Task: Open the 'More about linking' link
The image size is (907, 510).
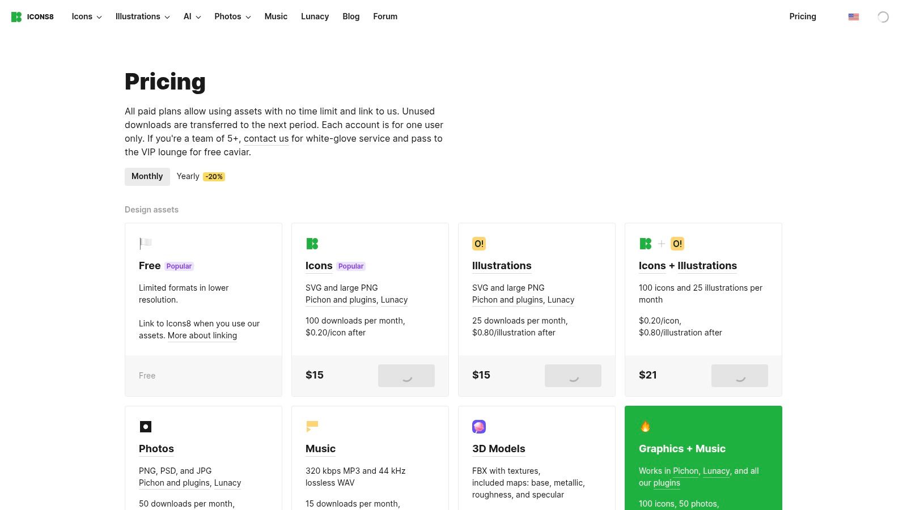Action: [202, 335]
